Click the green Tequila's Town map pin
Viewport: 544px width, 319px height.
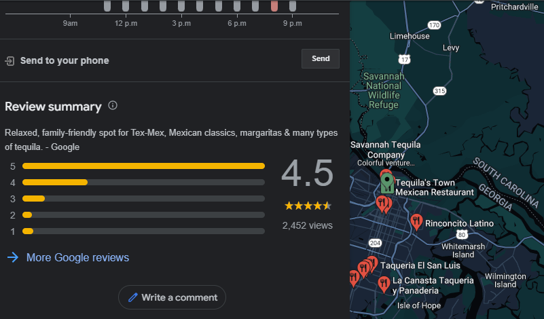[387, 183]
